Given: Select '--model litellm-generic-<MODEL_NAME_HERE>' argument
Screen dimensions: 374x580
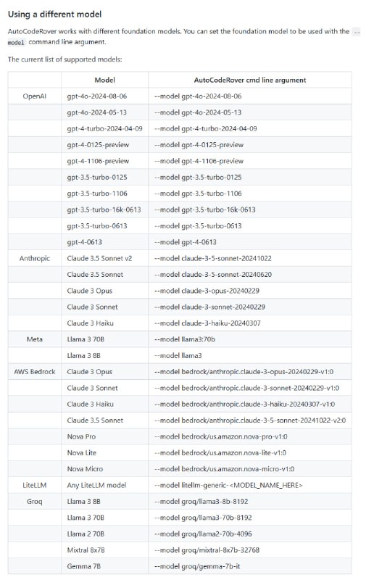Looking at the screenshot, I should point(228,485).
